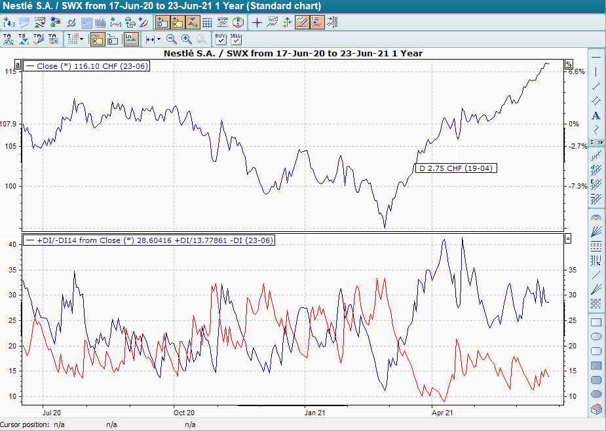Expand the grid settings dropdown
The image size is (606, 431).
pyautogui.click(x=82, y=39)
